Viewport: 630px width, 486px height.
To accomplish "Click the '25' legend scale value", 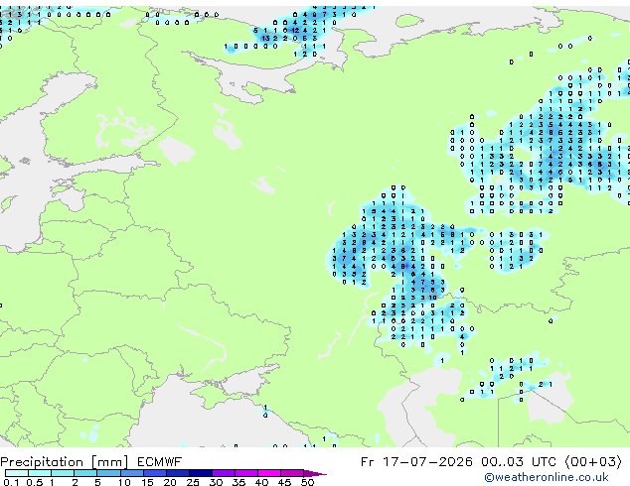I will click(193, 482).
